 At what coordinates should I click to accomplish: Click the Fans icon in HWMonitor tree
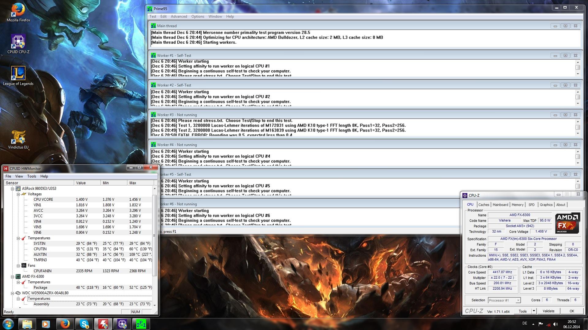[x=24, y=265]
